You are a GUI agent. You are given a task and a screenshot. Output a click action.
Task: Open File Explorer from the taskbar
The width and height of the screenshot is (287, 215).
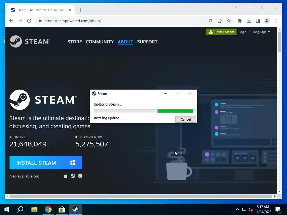point(34,209)
